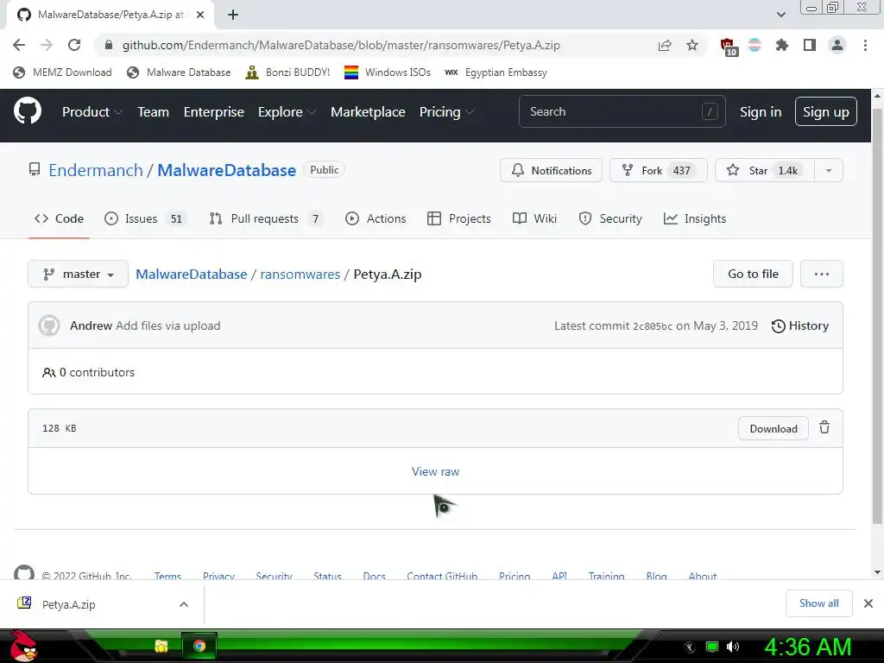Toggle the browser side panel icon

click(x=810, y=45)
